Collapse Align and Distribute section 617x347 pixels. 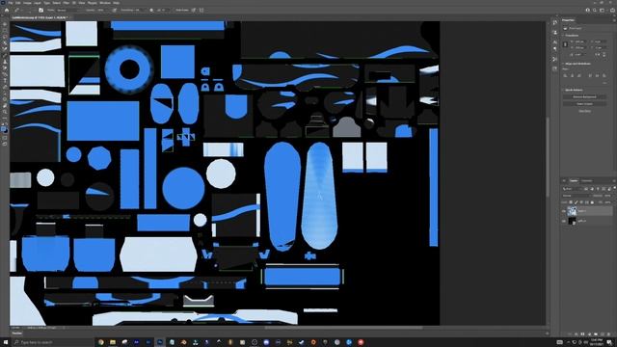point(564,64)
